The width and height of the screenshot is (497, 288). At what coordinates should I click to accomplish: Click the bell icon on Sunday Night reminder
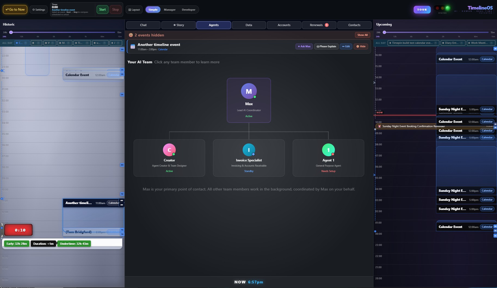[x=379, y=126]
